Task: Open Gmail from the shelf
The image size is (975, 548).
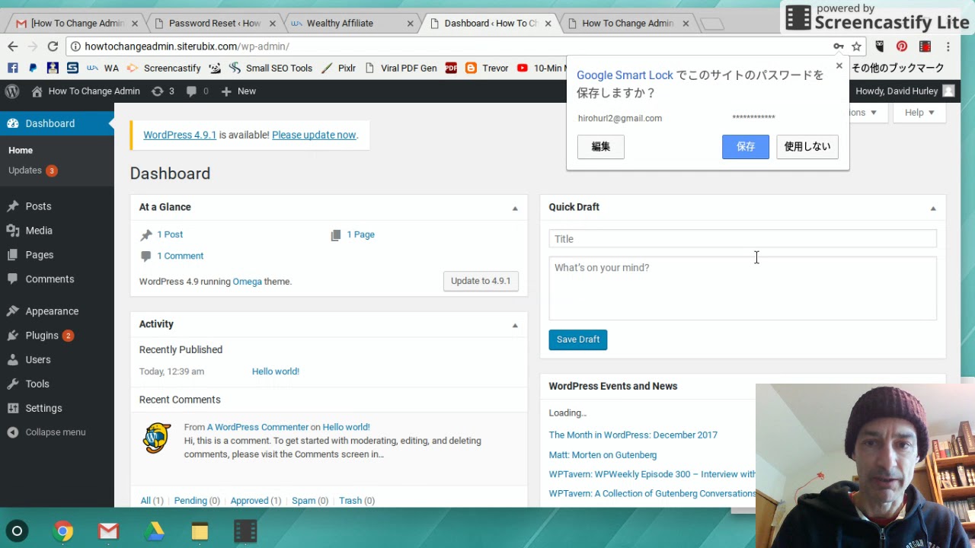Action: click(108, 531)
